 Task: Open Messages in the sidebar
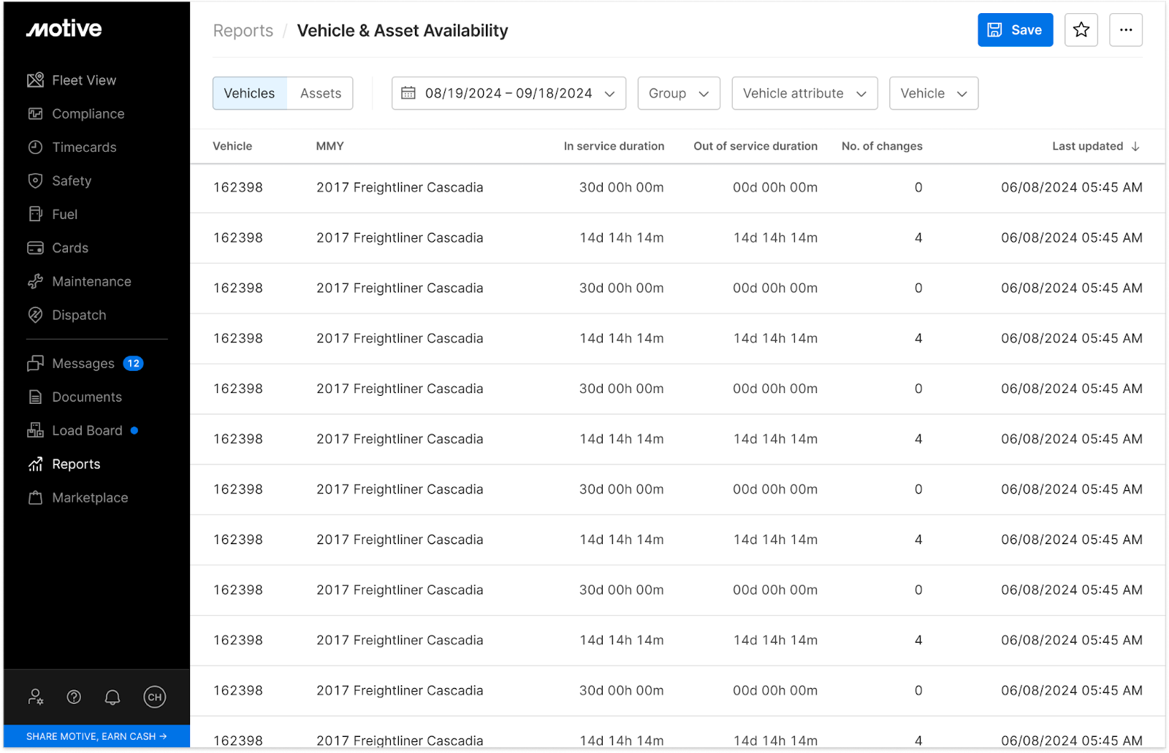(83, 364)
